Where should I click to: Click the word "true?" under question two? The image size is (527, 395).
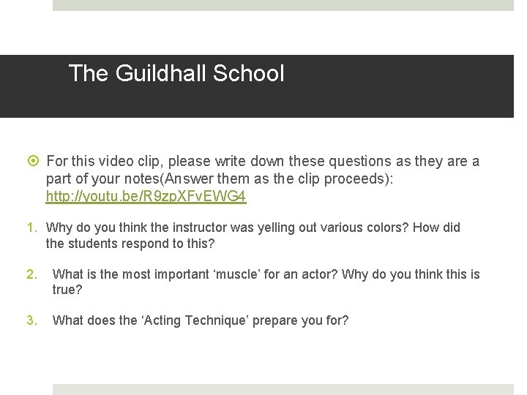68,290
